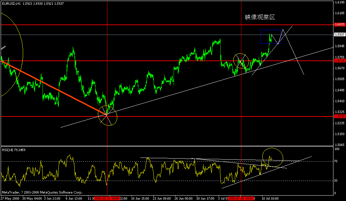Click the RSI(14) 79.3459 indicator label
This screenshot has height=201, width=346.
[x=14, y=150]
